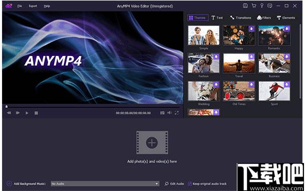Download the partially visible bottom theme via arrow
Screen dimensions: 305x191
click(216, 112)
